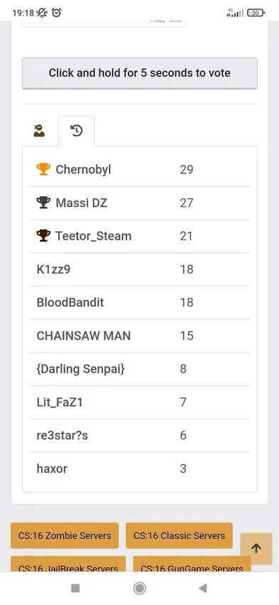279x605 pixels.
Task: Select the K1zz9 player row
Action: pos(139,269)
